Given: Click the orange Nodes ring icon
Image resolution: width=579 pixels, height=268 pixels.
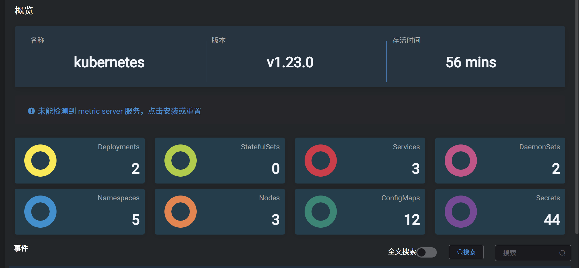Looking at the screenshot, I should point(181,212).
